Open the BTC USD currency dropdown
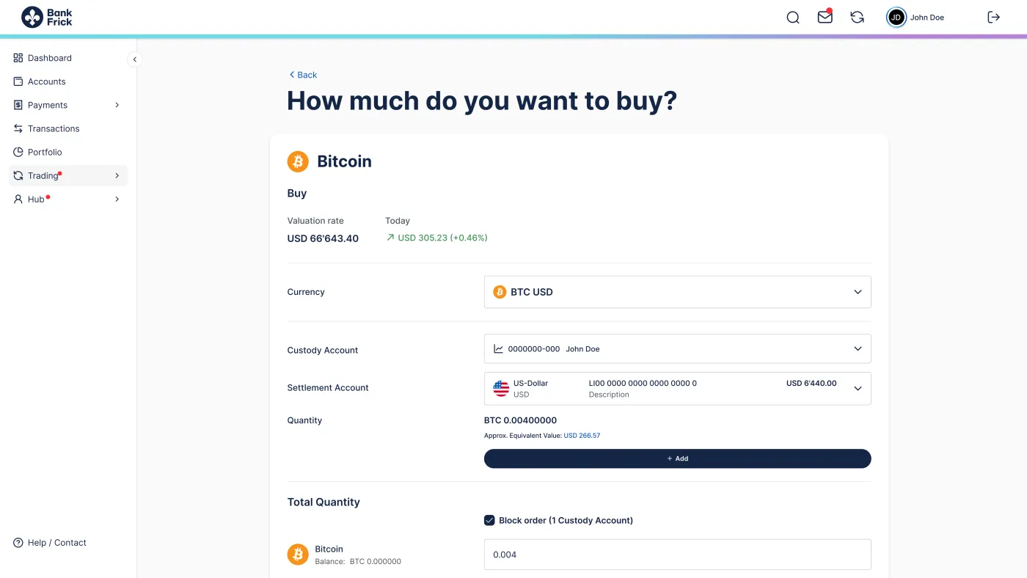 pyautogui.click(x=677, y=292)
